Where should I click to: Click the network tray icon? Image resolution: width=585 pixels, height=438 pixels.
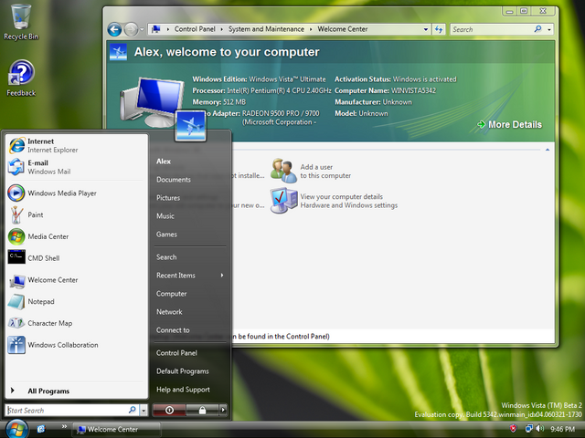528,429
